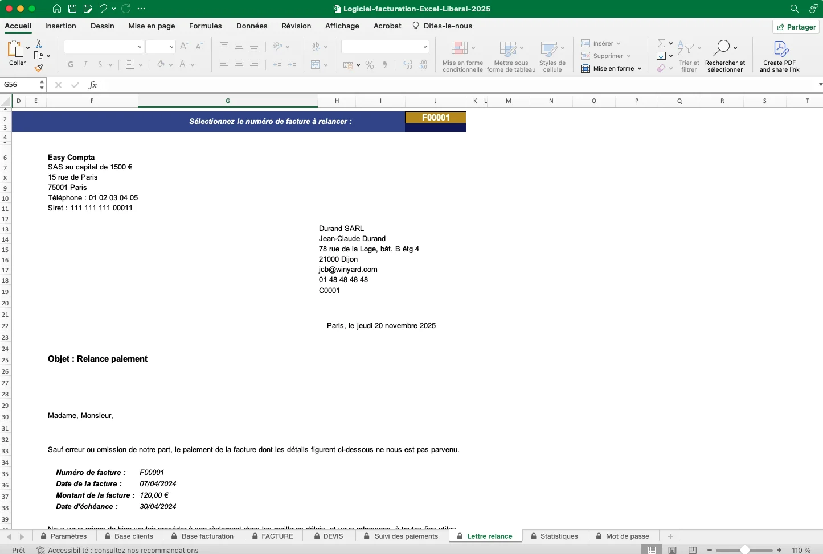823x554 pixels.
Task: Select Normal view button in status bar
Action: pos(652,550)
